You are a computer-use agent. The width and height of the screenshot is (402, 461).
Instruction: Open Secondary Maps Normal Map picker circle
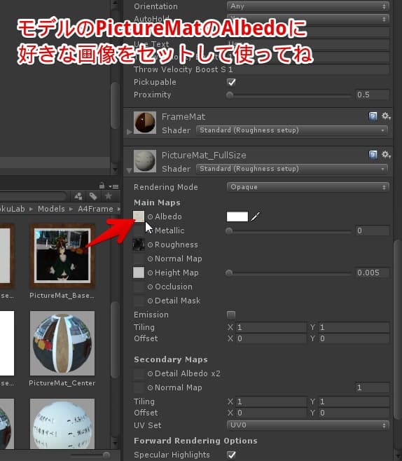tap(150, 388)
